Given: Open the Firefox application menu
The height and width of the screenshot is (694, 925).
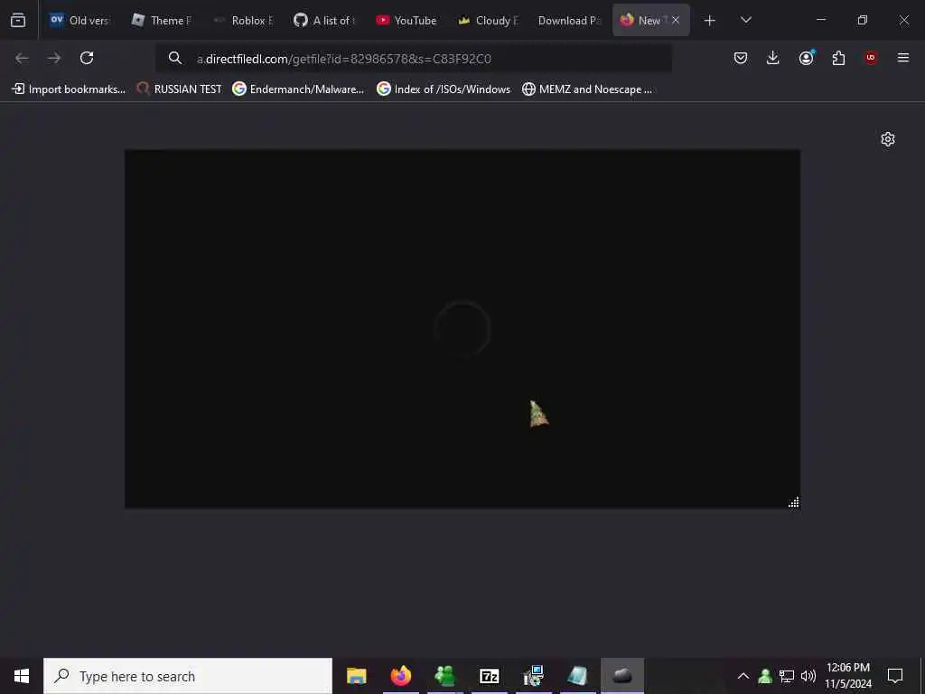Looking at the screenshot, I should [903, 58].
